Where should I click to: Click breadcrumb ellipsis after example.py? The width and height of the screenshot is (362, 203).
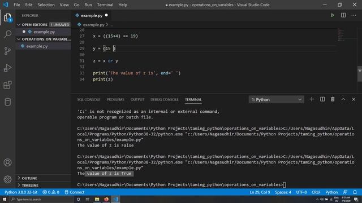point(111,25)
